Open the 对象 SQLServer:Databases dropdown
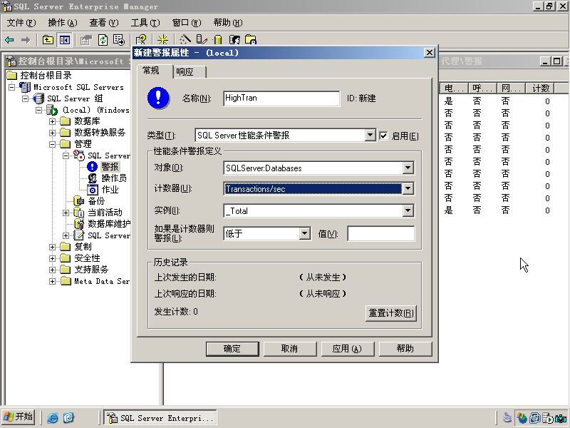Screen dimensions: 570x428 (408, 168)
